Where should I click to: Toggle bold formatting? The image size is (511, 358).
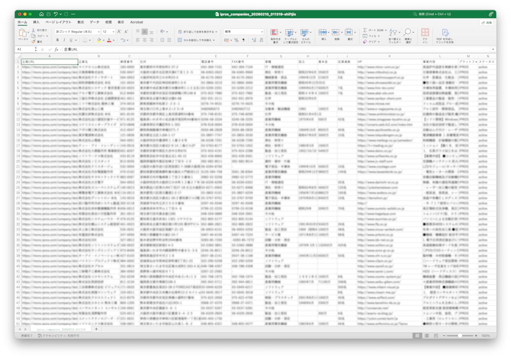pyautogui.click(x=58, y=40)
